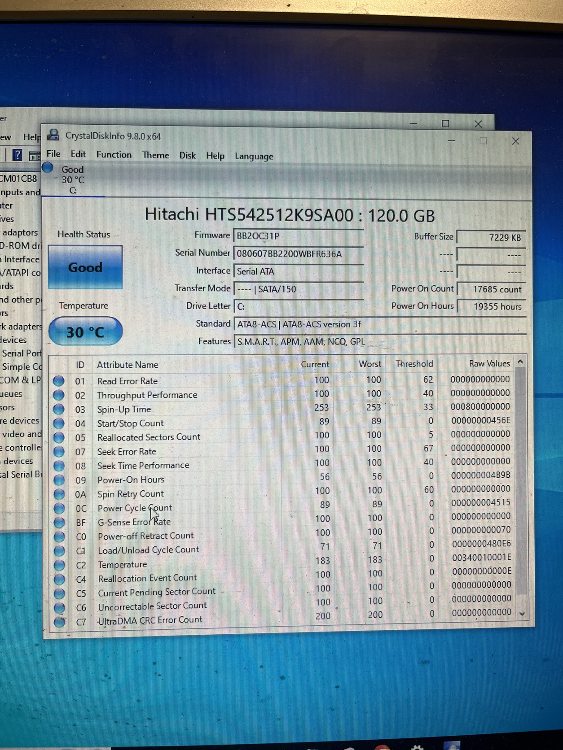This screenshot has height=750, width=563.
Task: Open the Disk menu
Action: click(x=187, y=156)
